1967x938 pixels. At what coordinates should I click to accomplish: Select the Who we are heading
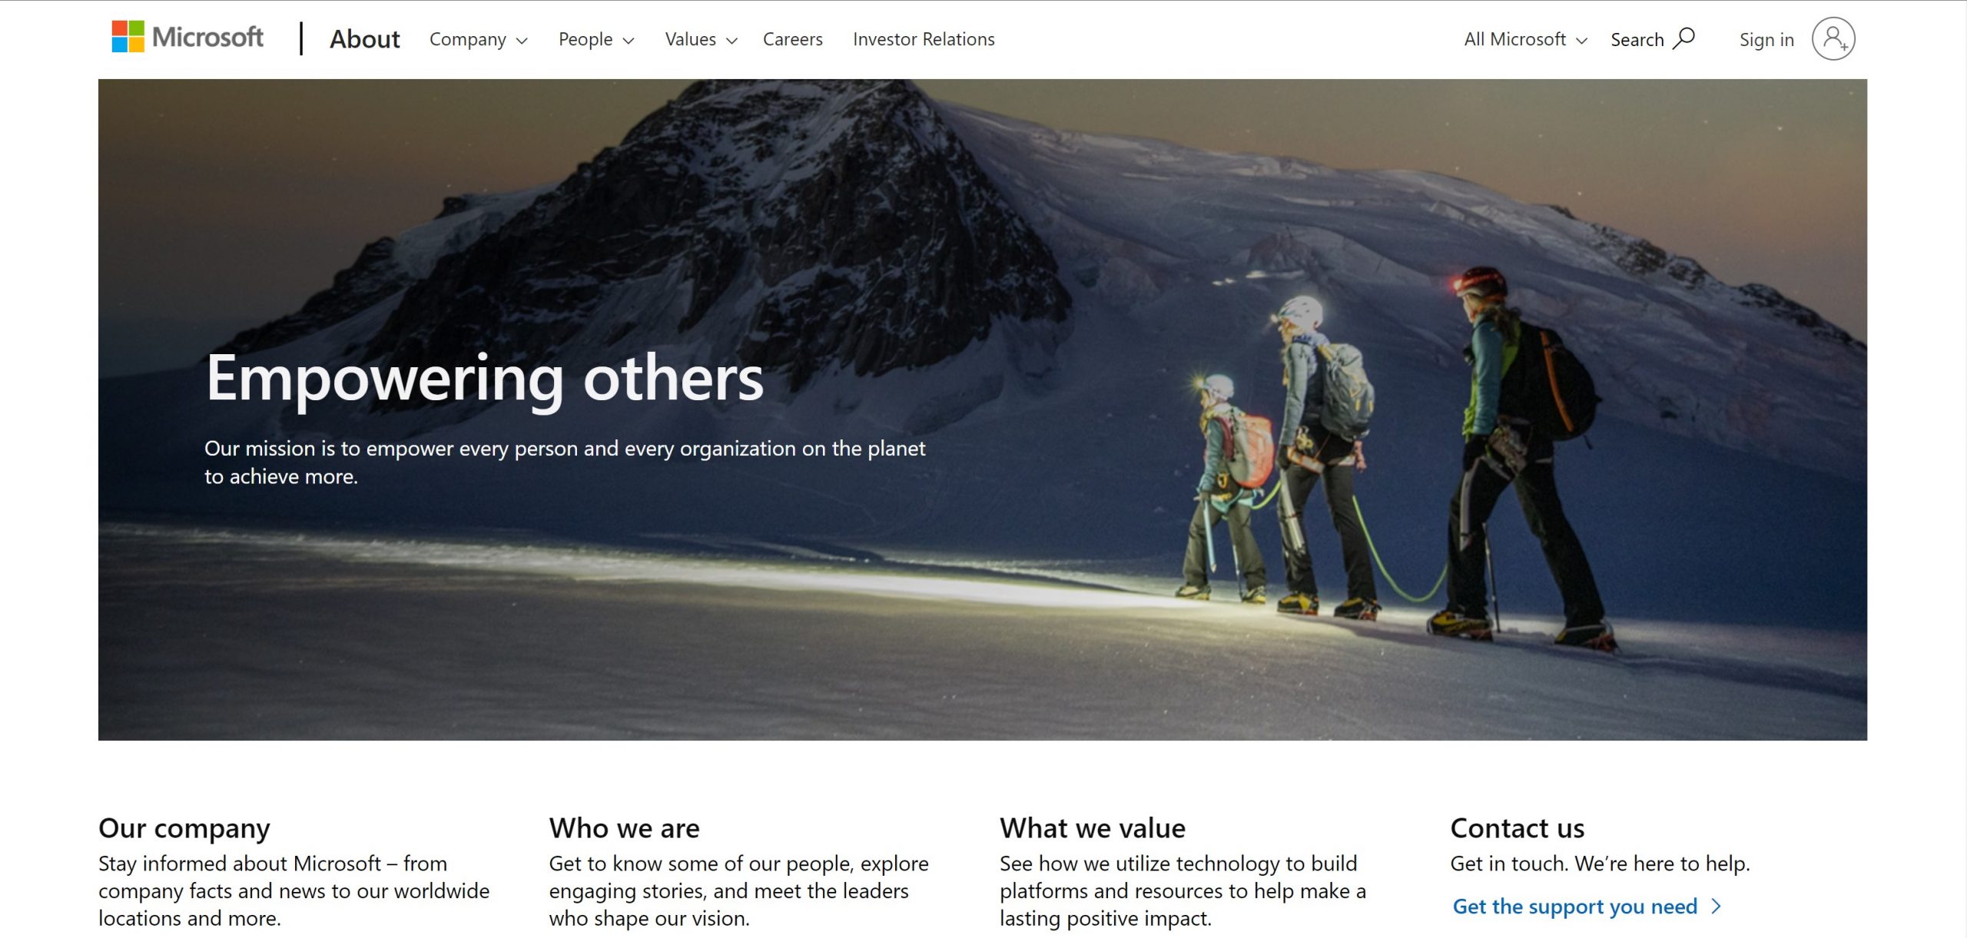(624, 828)
